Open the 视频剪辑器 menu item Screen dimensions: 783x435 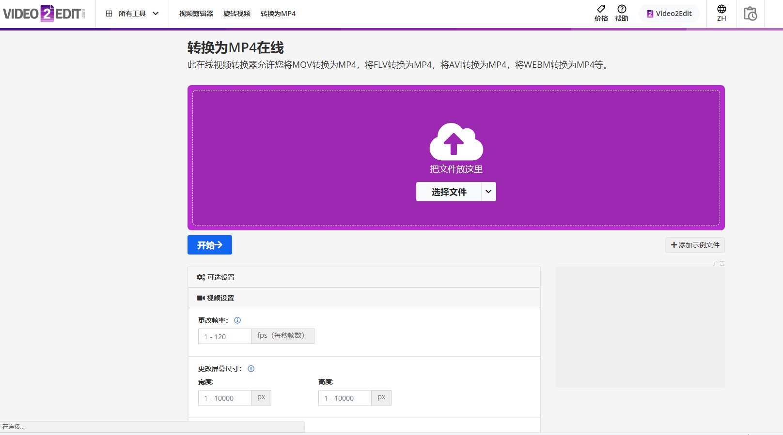click(196, 14)
